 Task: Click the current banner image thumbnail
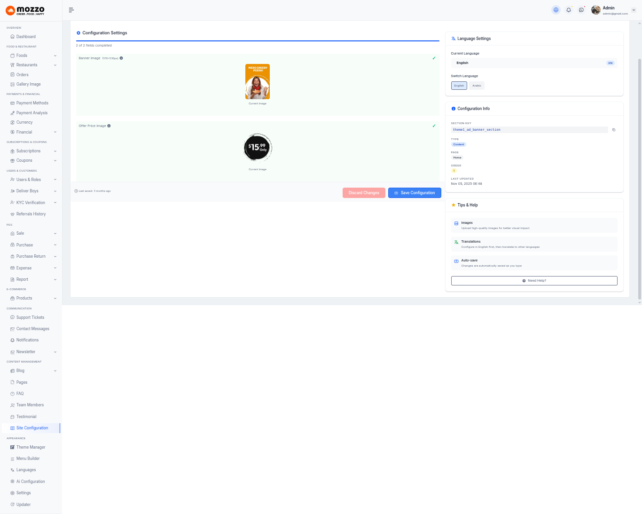click(258, 81)
